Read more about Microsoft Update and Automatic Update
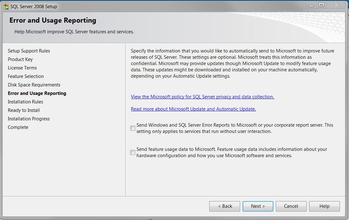349x220 pixels. pyautogui.click(x=193, y=109)
